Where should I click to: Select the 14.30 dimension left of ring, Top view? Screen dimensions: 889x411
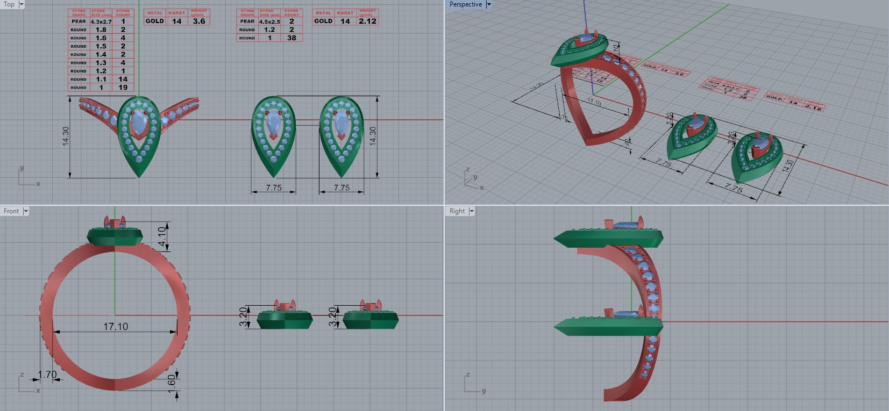(x=66, y=136)
